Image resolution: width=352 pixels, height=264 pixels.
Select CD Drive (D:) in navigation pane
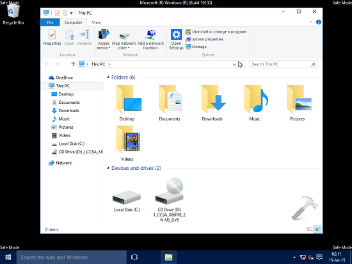(77, 152)
